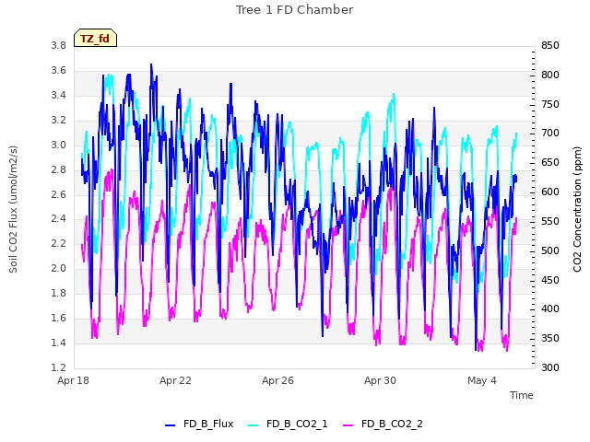Click the 400 right axis value
This screenshot has height=442, width=590.
coord(550,309)
